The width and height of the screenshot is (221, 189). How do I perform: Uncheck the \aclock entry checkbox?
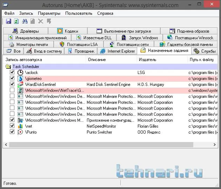click(x=12, y=72)
